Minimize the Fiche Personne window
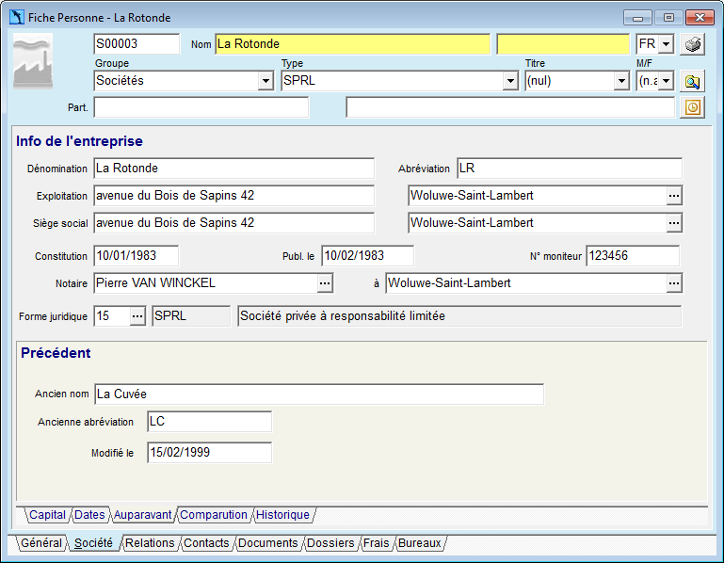Viewport: 724px width, 563px height. 637,18
